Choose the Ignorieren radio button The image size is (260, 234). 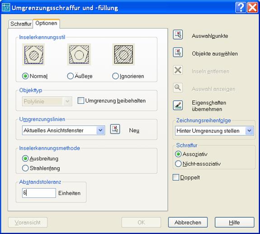point(115,76)
